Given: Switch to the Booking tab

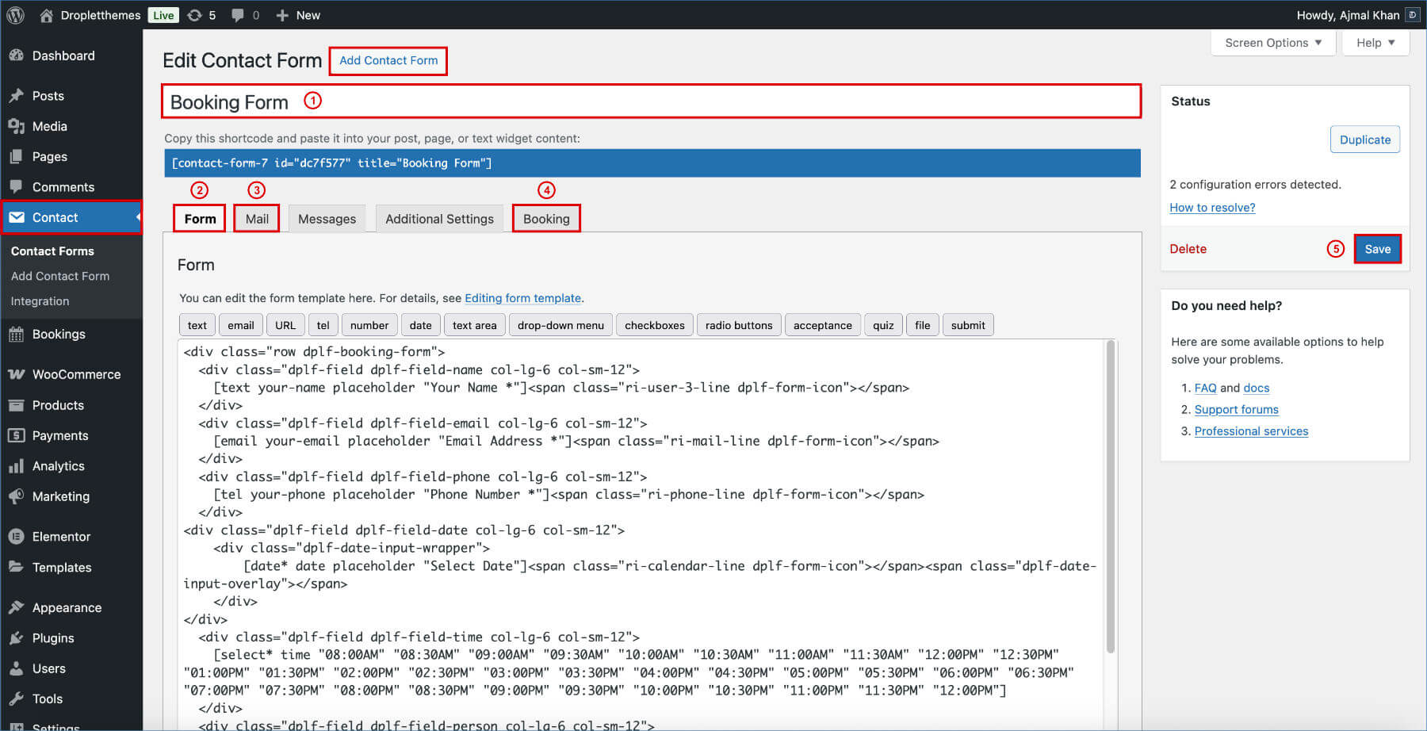Looking at the screenshot, I should 546,219.
